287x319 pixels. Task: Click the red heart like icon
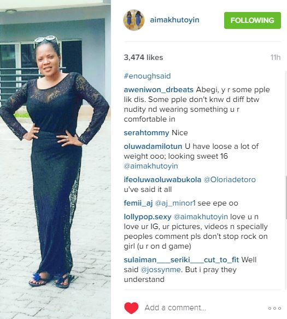point(131,308)
